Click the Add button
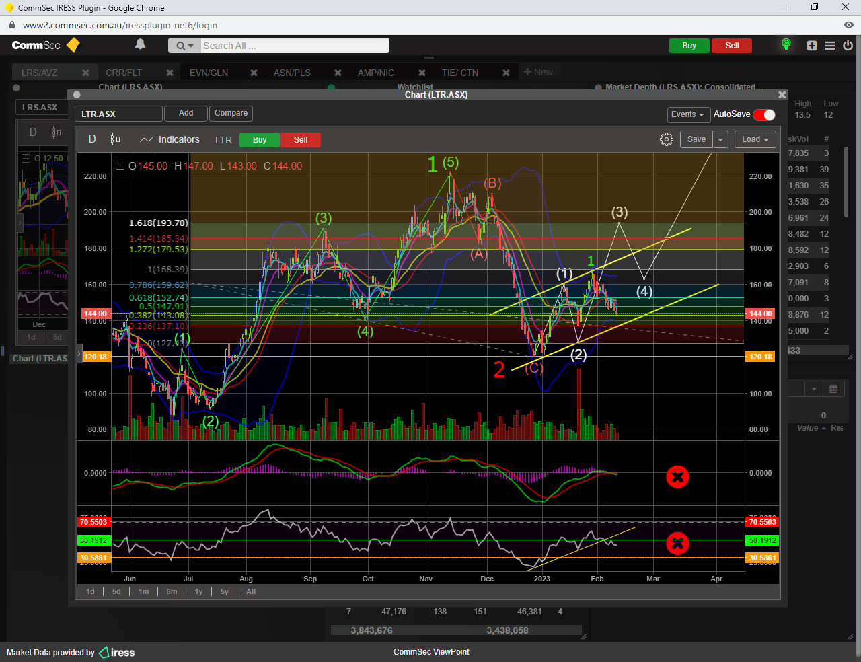Viewport: 861px width, 662px height. click(186, 113)
